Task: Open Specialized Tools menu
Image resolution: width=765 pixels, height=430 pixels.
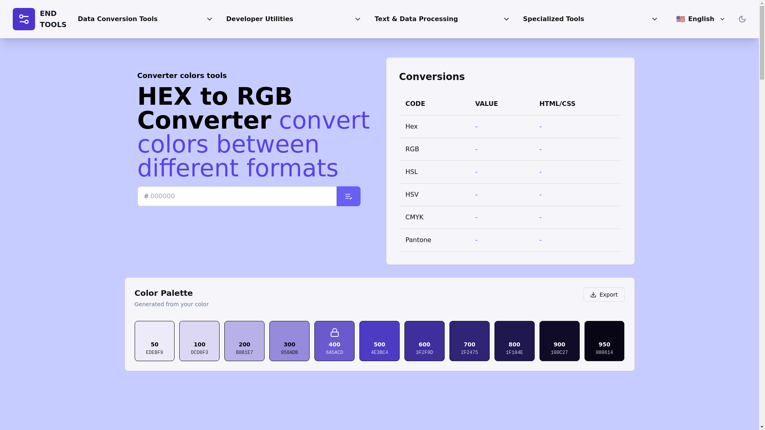Action: pyautogui.click(x=590, y=19)
